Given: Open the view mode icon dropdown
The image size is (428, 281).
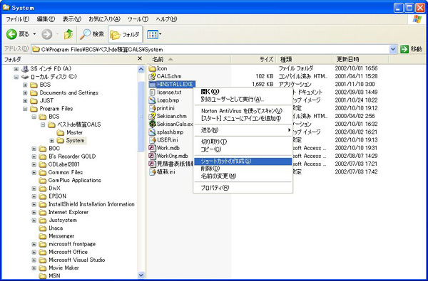Looking at the screenshot, I should tap(154, 34).
